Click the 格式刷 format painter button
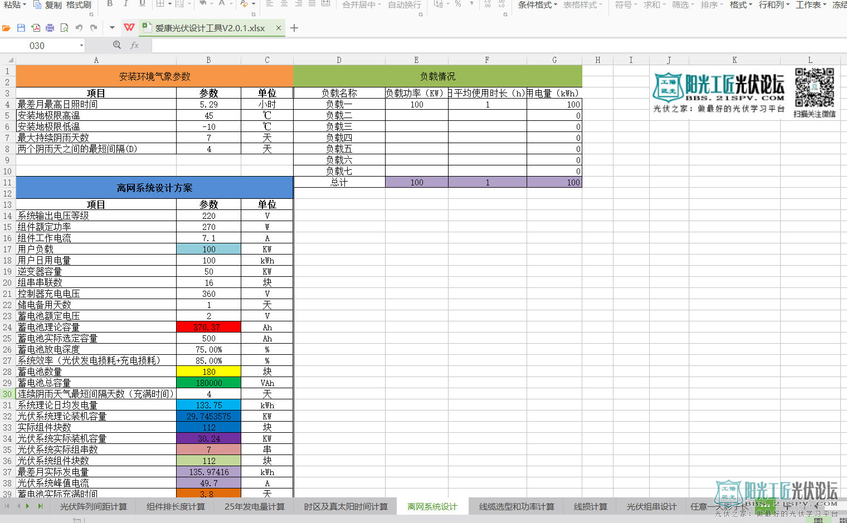Screen dimensions: 847x523 [x=79, y=4]
